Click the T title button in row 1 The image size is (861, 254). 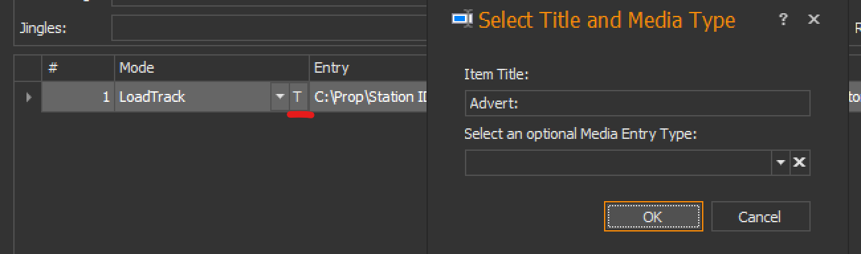tap(297, 97)
